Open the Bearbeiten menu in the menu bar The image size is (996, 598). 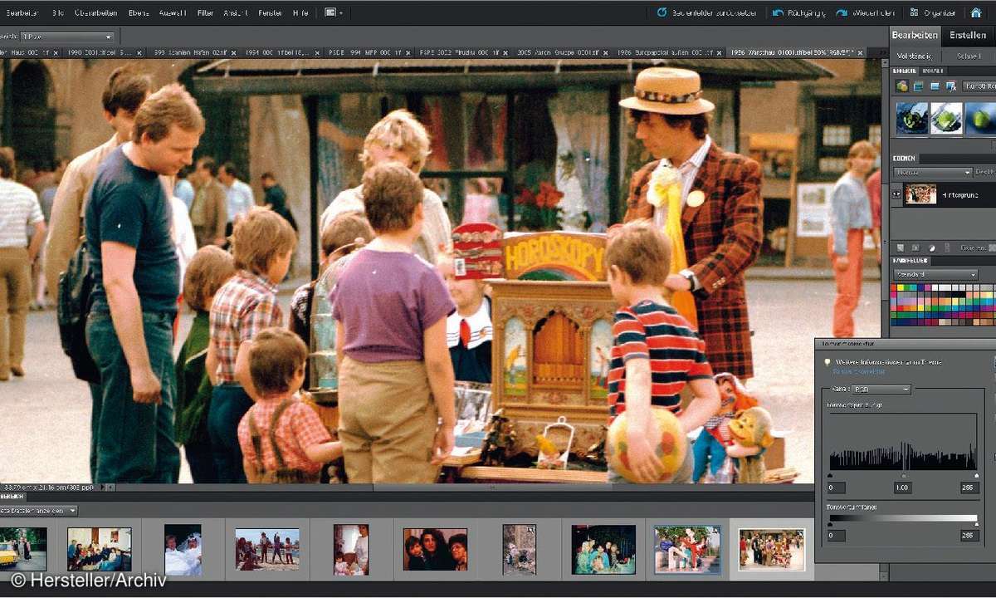click(x=22, y=12)
